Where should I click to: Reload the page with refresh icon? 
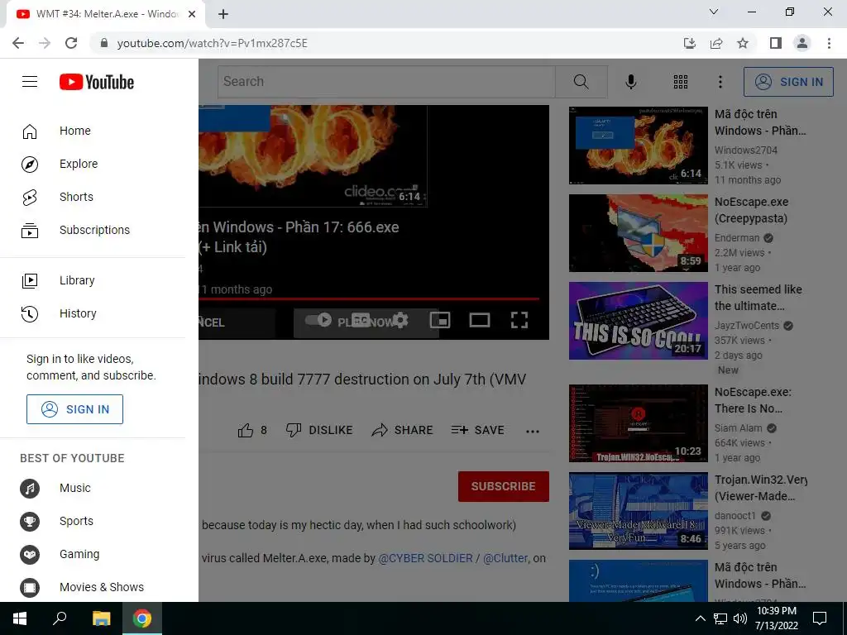coord(71,43)
